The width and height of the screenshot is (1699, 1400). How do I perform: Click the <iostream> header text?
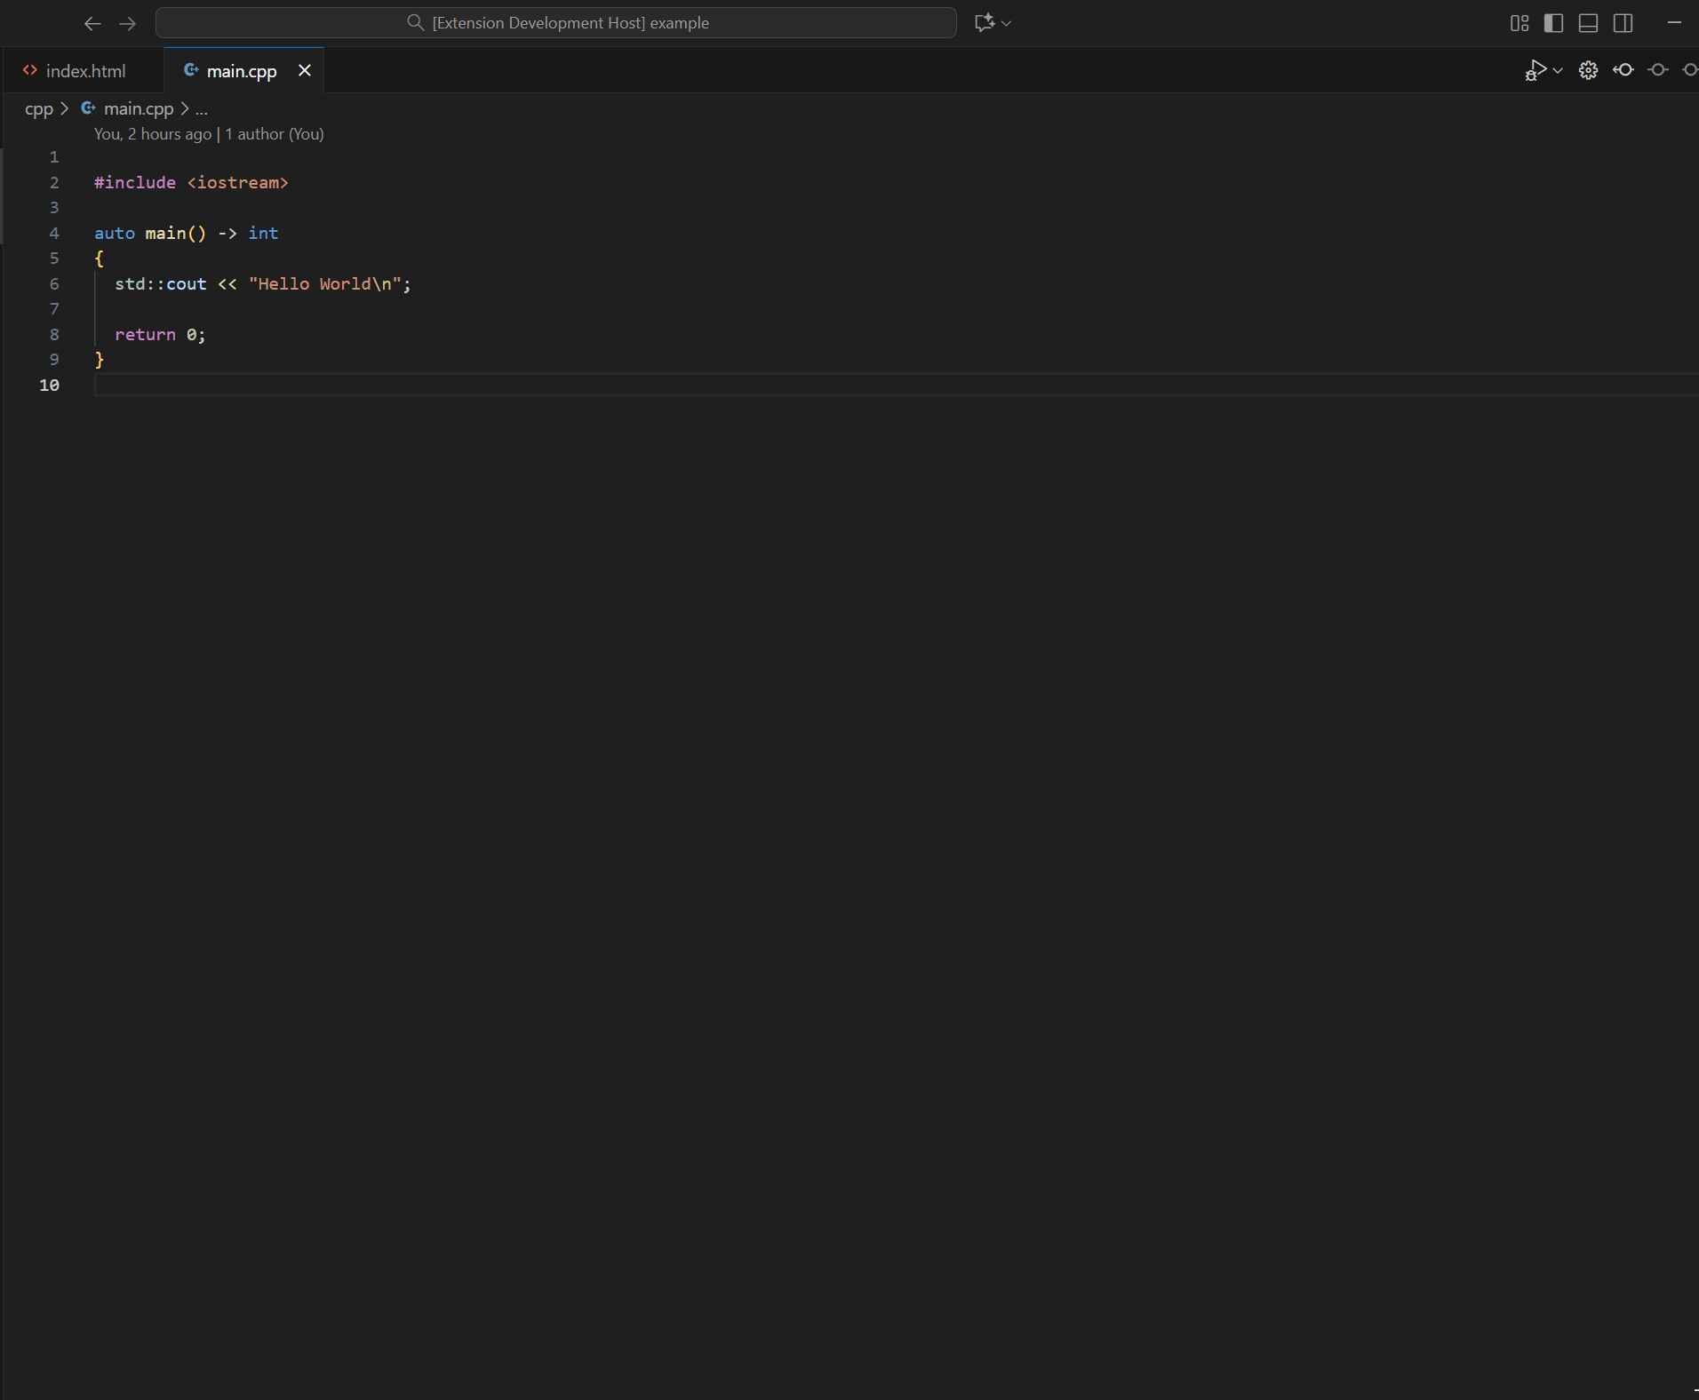[x=237, y=182]
